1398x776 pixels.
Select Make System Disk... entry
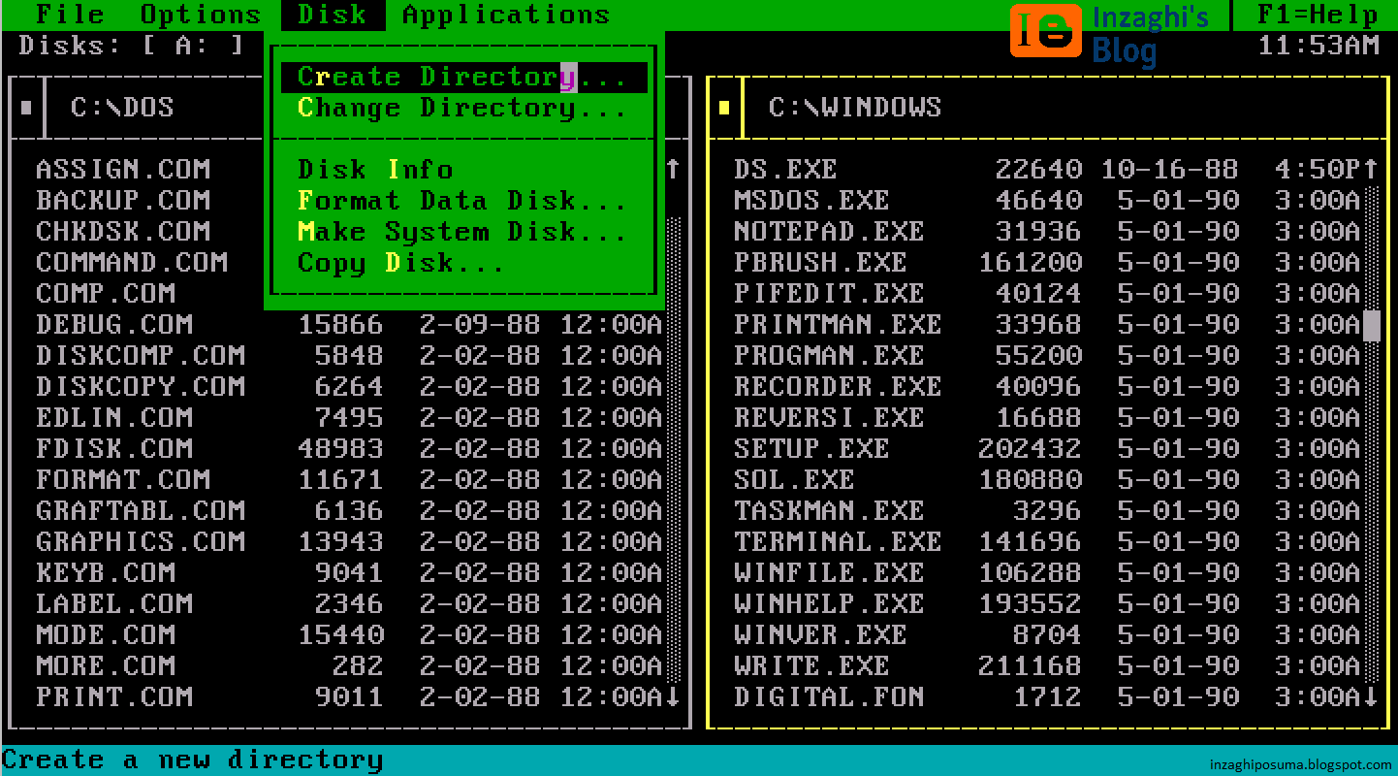click(462, 232)
